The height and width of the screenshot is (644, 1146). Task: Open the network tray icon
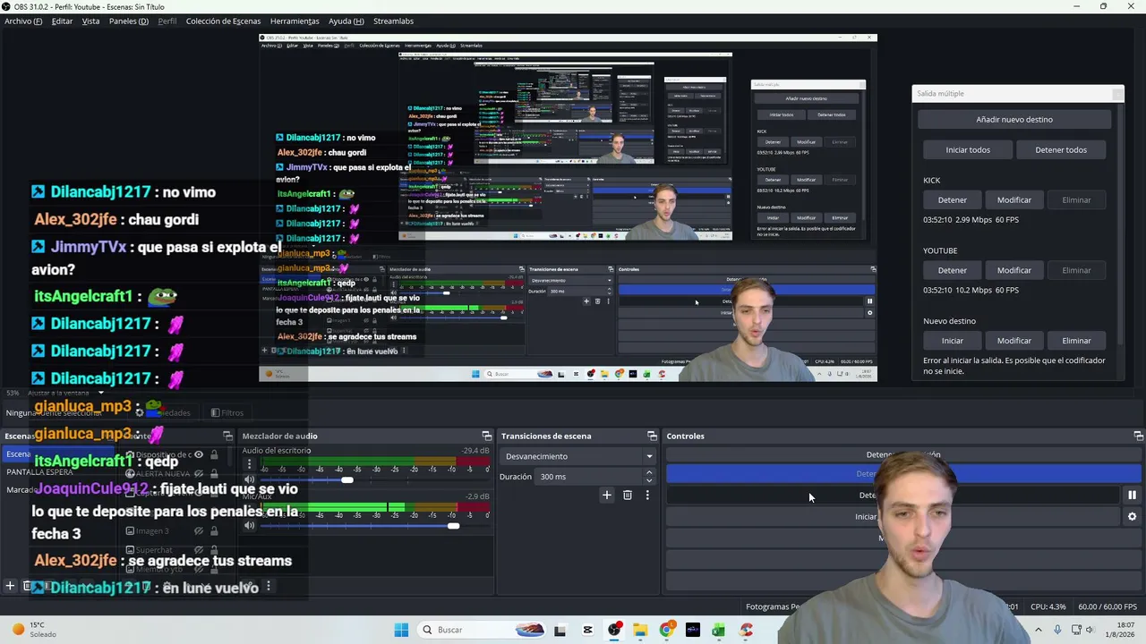point(1076,630)
